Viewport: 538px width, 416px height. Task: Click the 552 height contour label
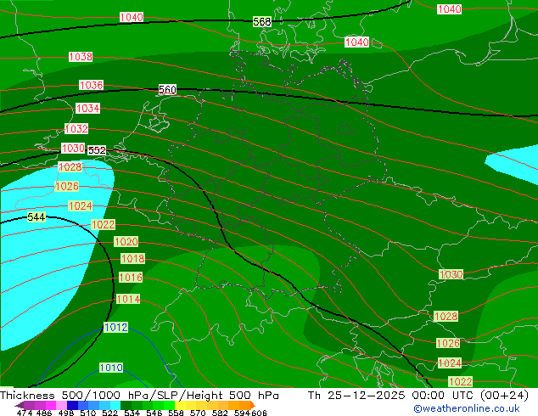click(97, 150)
